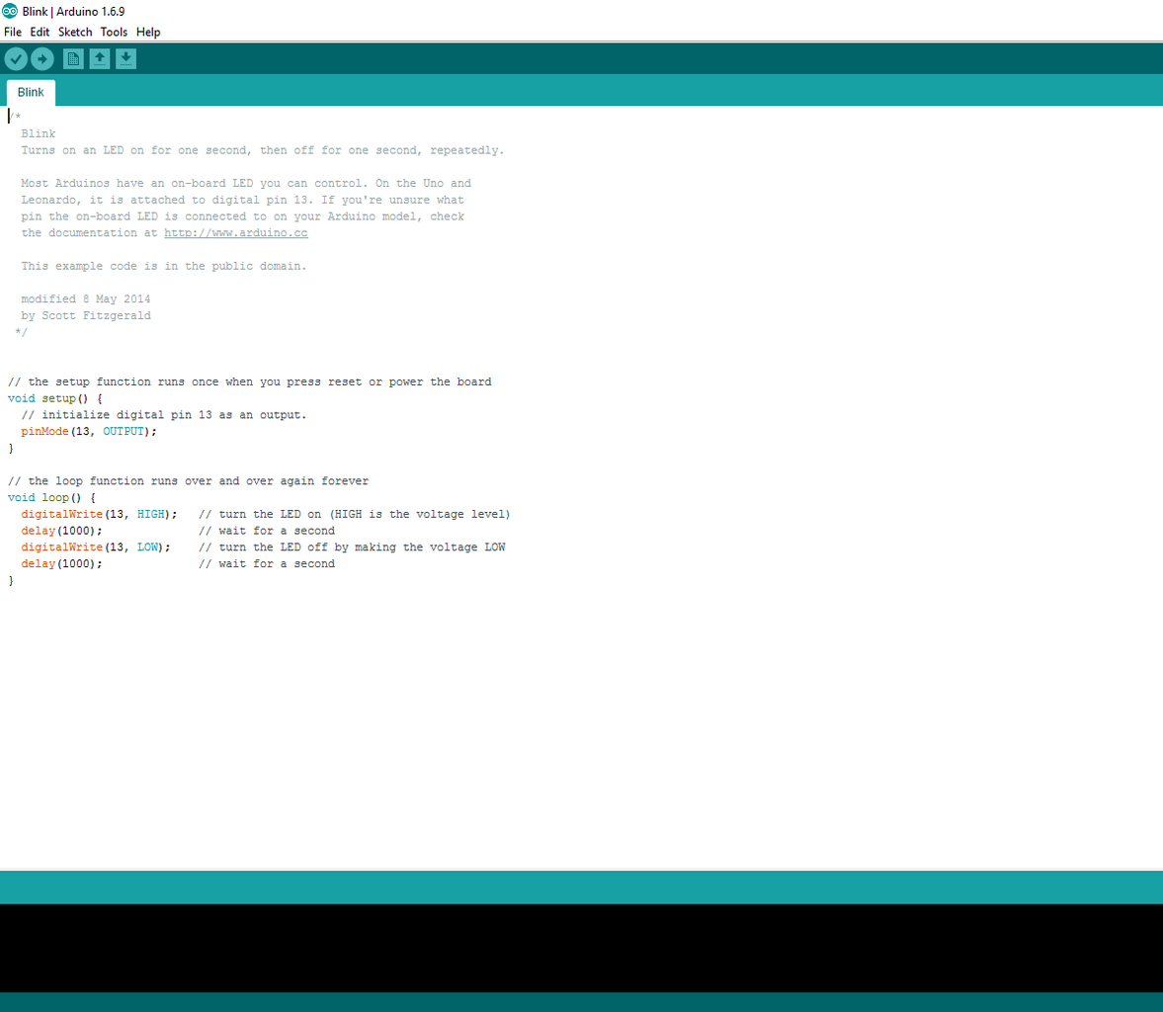Click the green status bar above the console
This screenshot has height=1012, width=1163.
click(581, 886)
